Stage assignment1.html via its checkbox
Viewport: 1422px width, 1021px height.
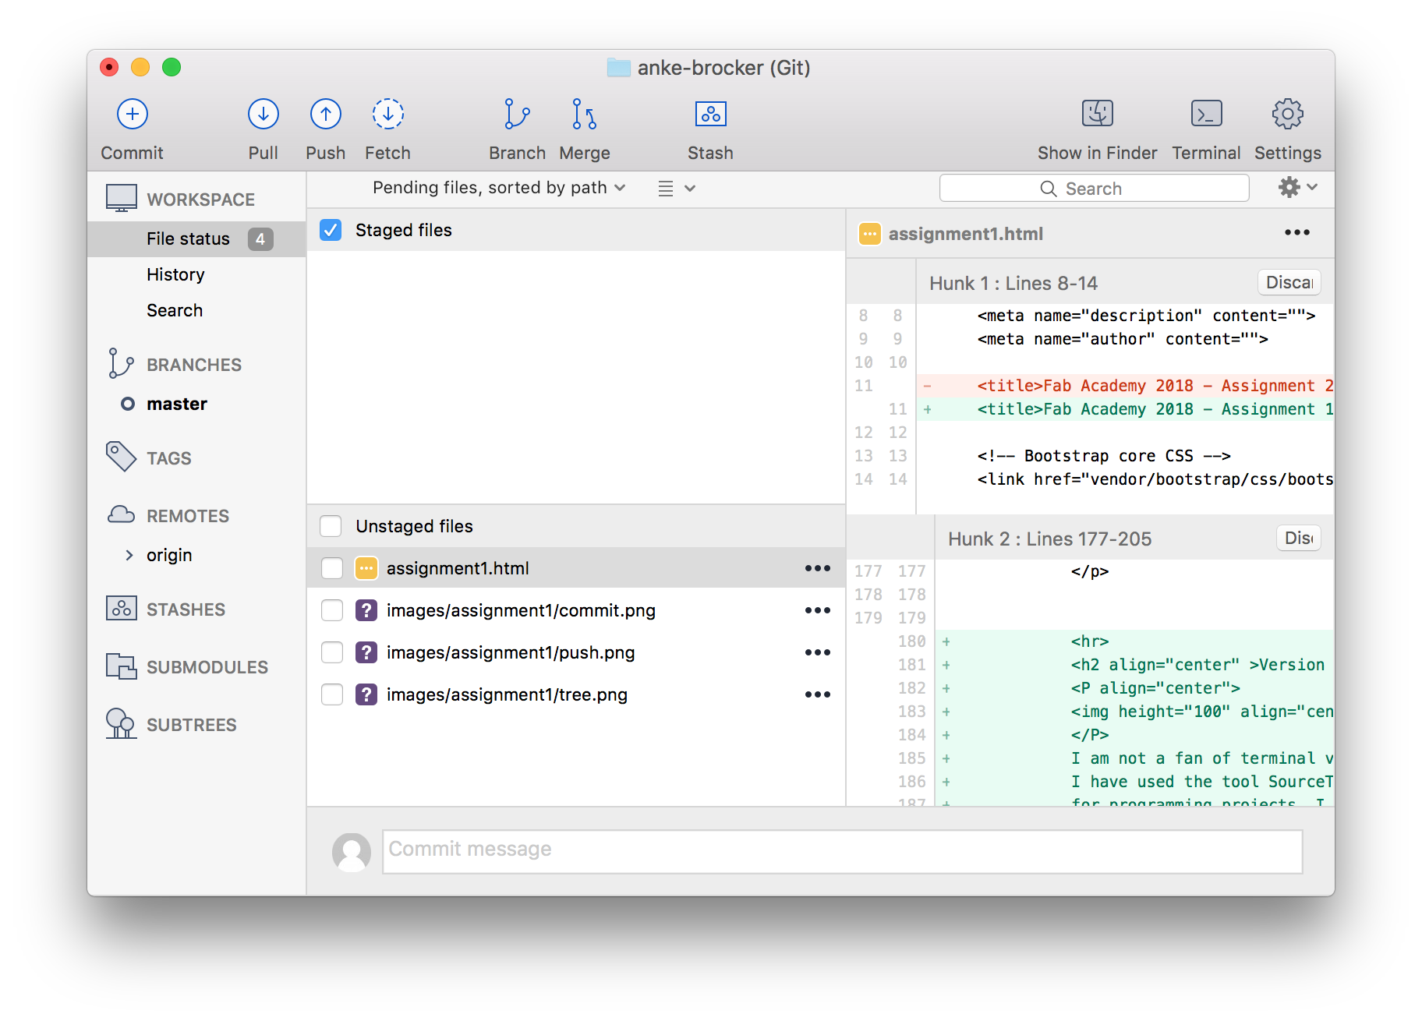point(332,568)
